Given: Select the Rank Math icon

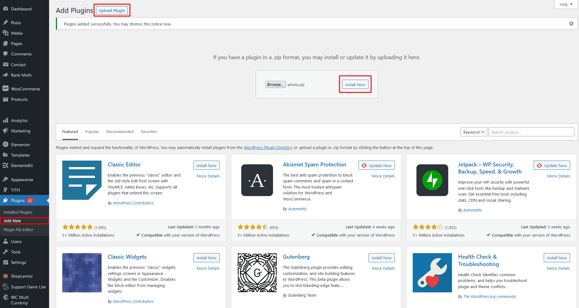Looking at the screenshot, I should pyautogui.click(x=6, y=75).
